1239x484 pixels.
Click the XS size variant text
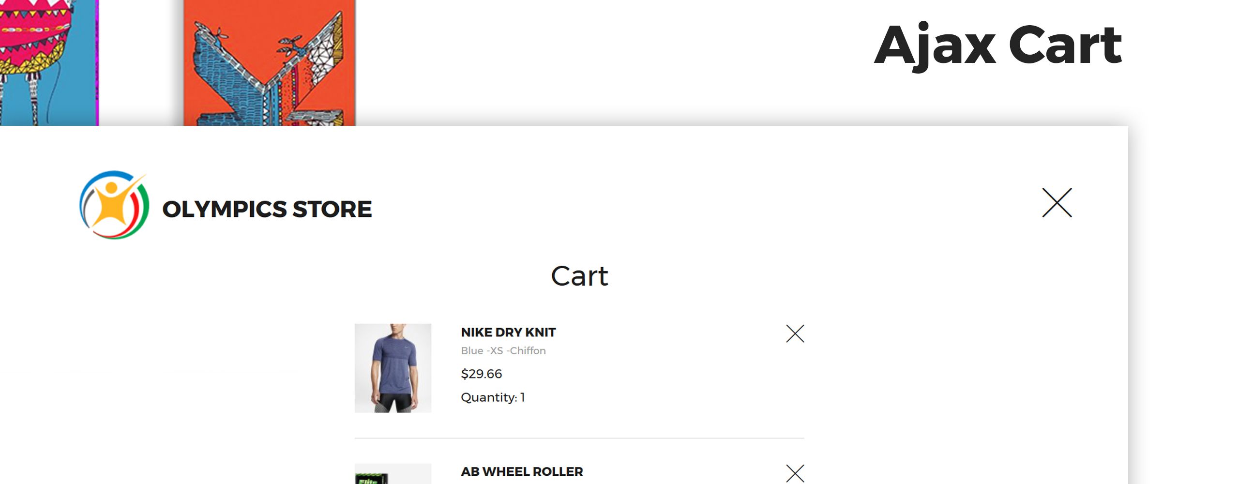(496, 351)
